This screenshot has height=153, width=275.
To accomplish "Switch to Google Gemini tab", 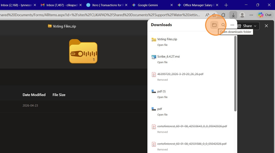I will 148,5.
